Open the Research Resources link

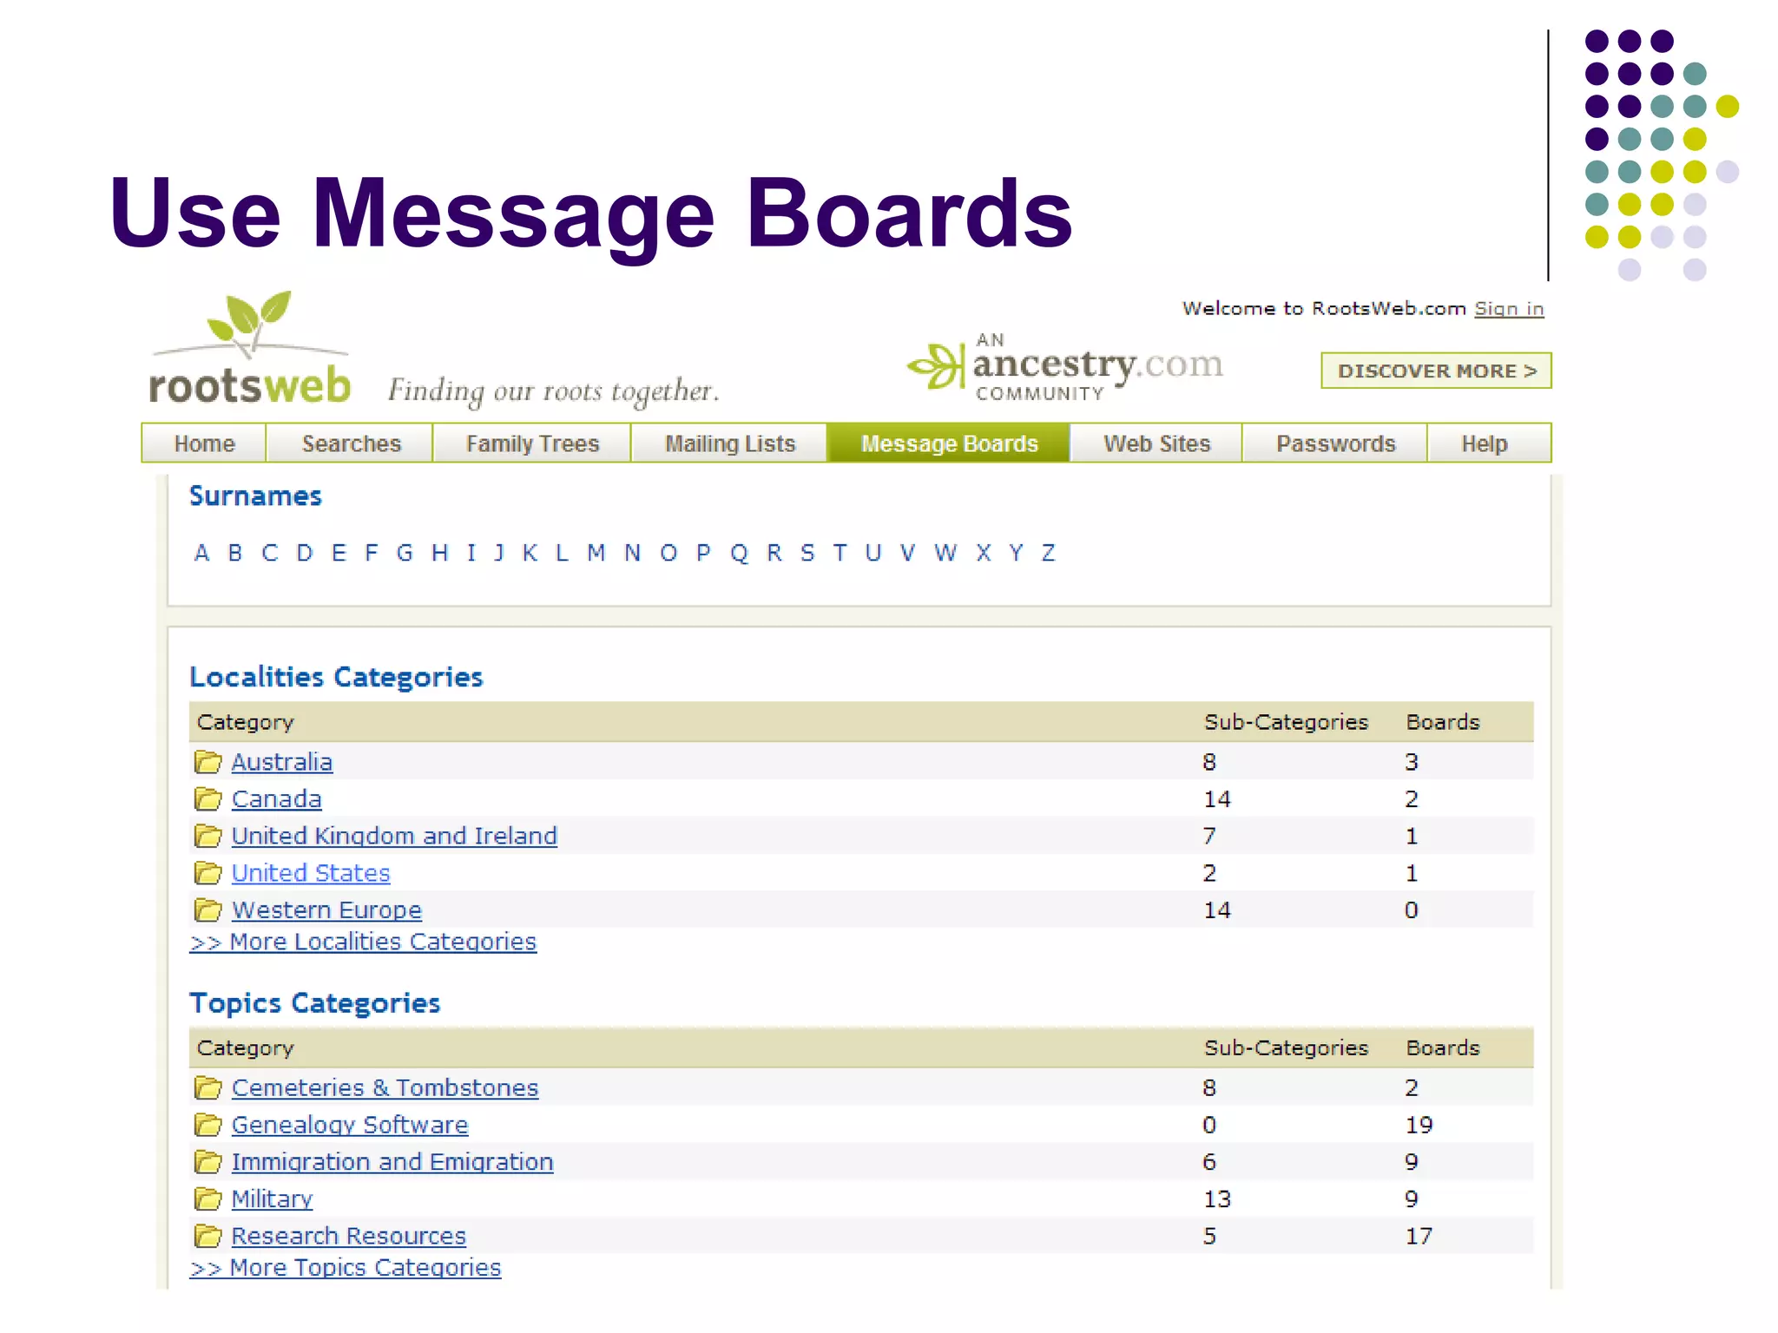click(x=348, y=1236)
